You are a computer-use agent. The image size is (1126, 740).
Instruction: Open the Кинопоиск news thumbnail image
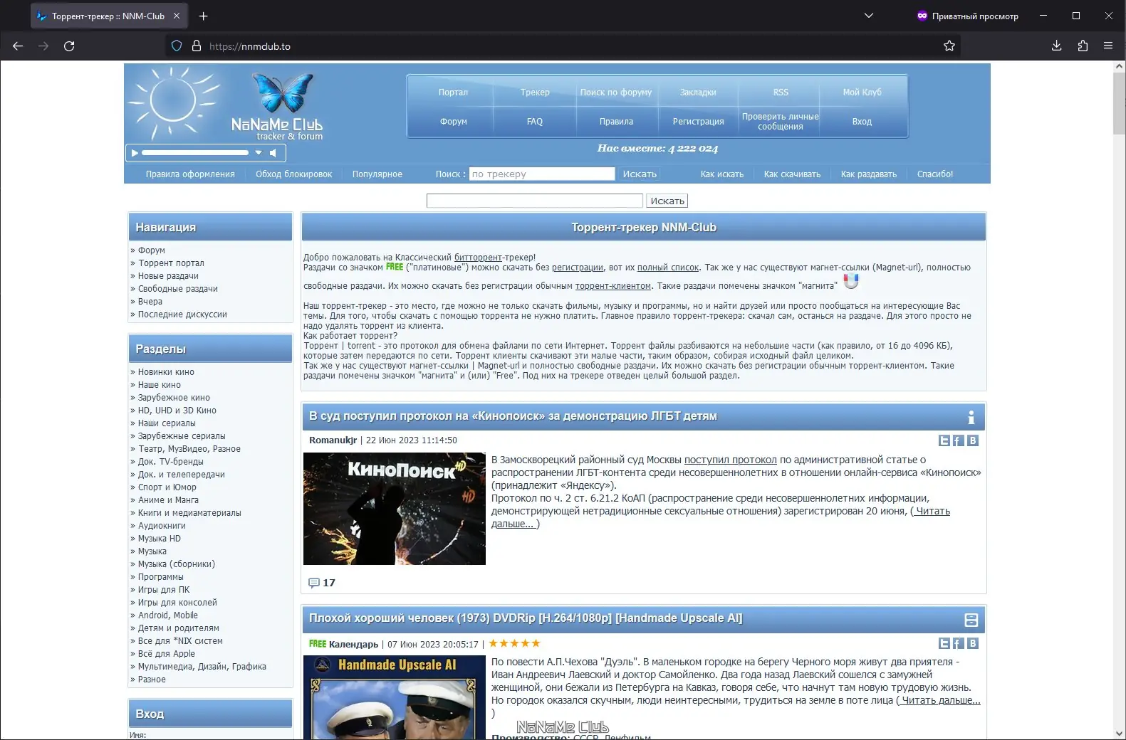tap(395, 509)
